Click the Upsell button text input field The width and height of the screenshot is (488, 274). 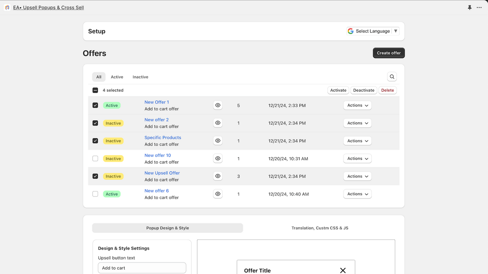click(142, 268)
